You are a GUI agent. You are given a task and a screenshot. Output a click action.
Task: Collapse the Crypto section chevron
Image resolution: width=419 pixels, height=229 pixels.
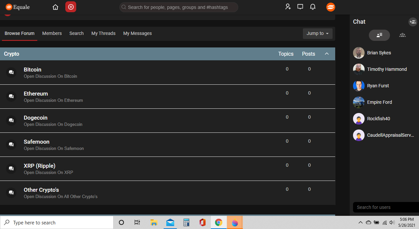tap(327, 54)
